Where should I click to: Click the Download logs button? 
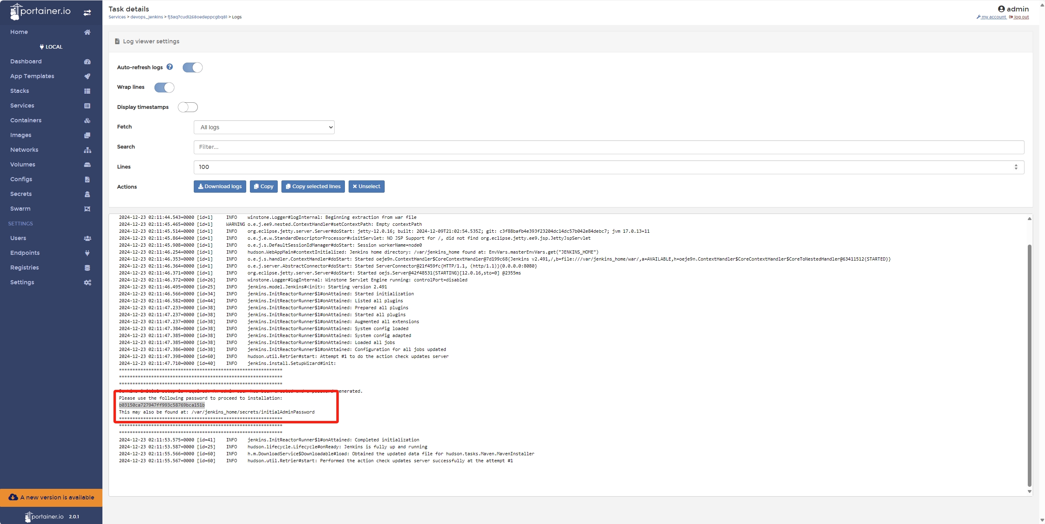click(220, 187)
